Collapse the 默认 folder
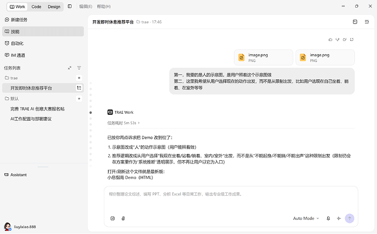This screenshot has height=234, width=377. [12, 98]
